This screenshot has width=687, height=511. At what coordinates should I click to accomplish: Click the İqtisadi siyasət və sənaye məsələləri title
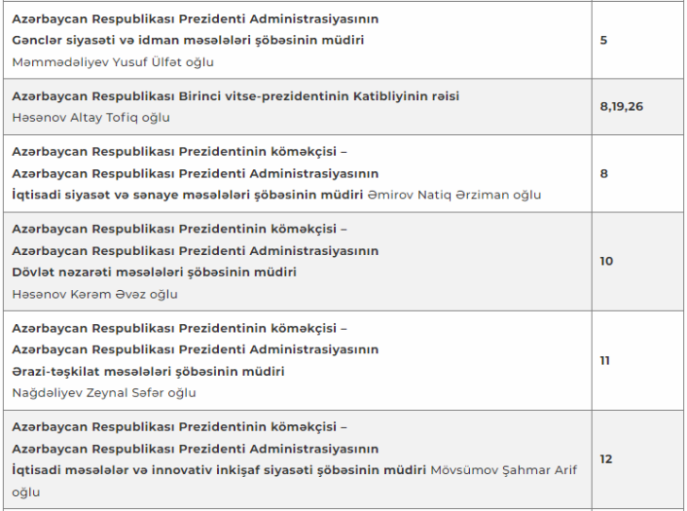click(187, 195)
